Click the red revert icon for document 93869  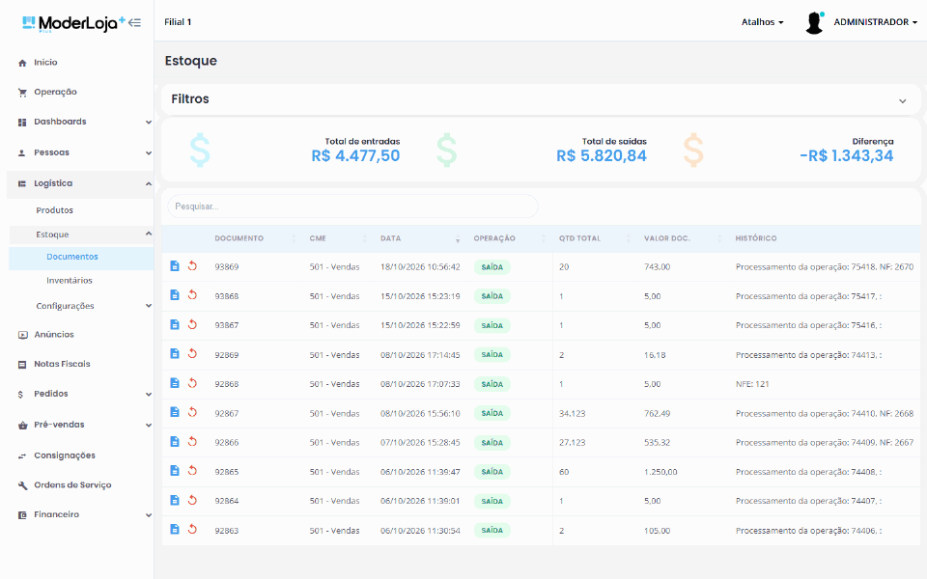(x=192, y=266)
